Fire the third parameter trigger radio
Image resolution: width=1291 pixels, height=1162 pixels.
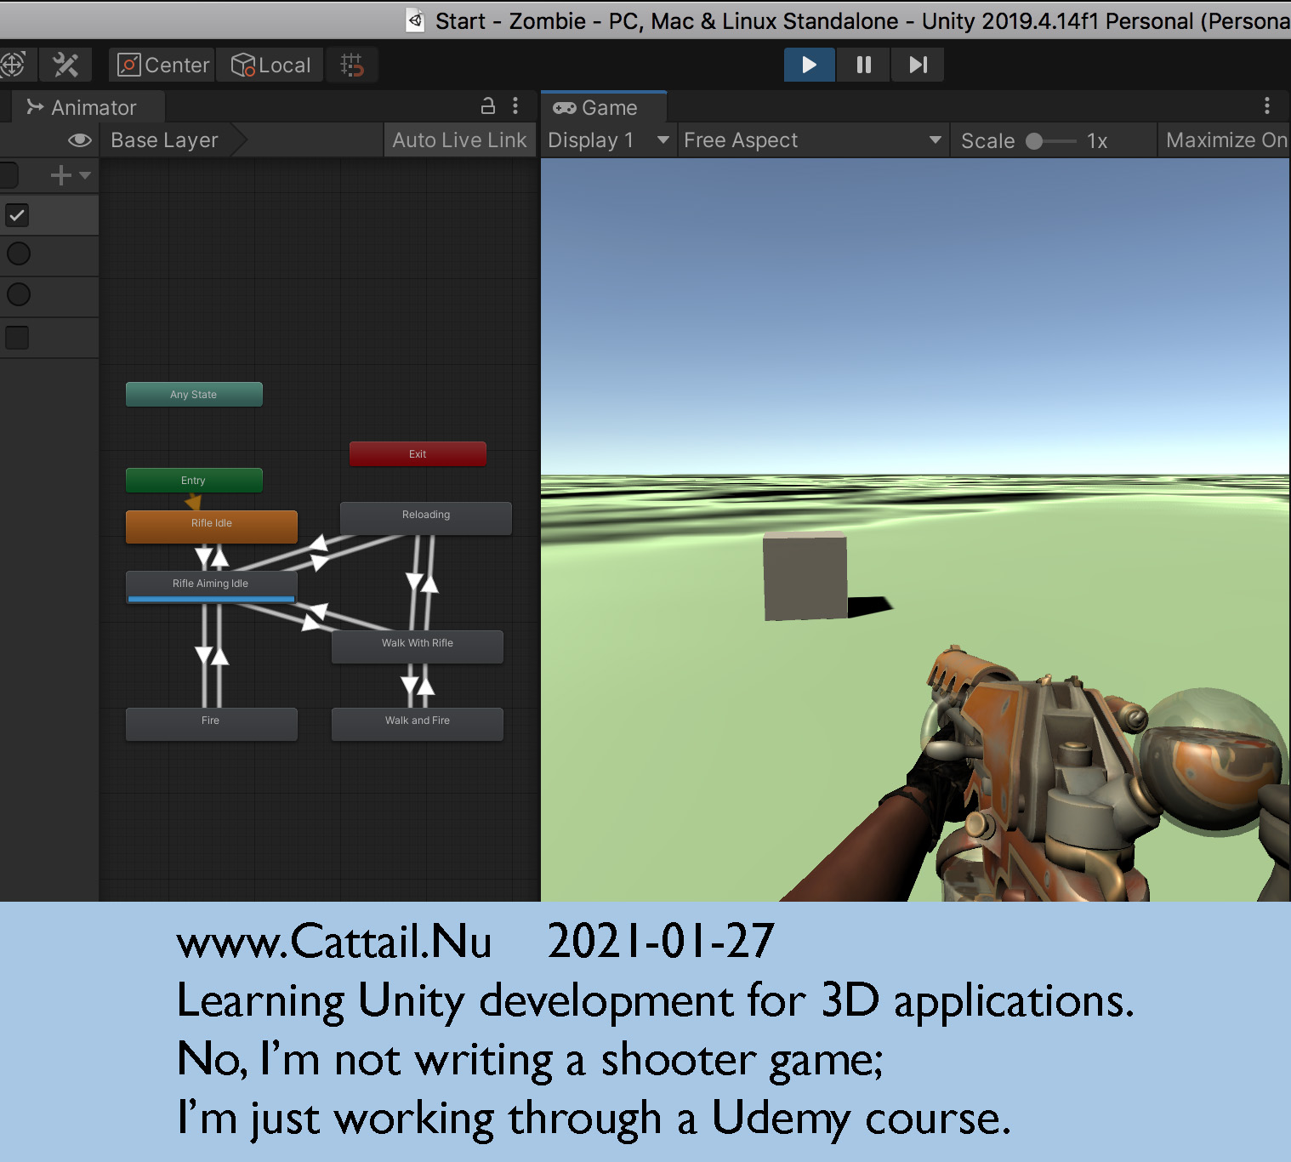coord(18,294)
